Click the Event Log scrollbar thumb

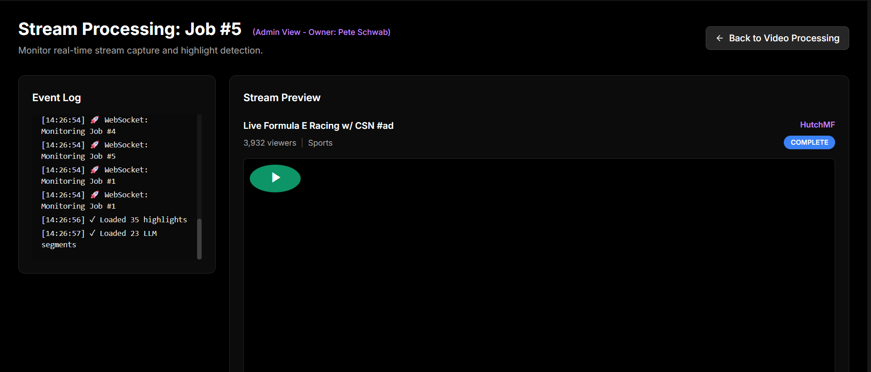pyautogui.click(x=199, y=239)
